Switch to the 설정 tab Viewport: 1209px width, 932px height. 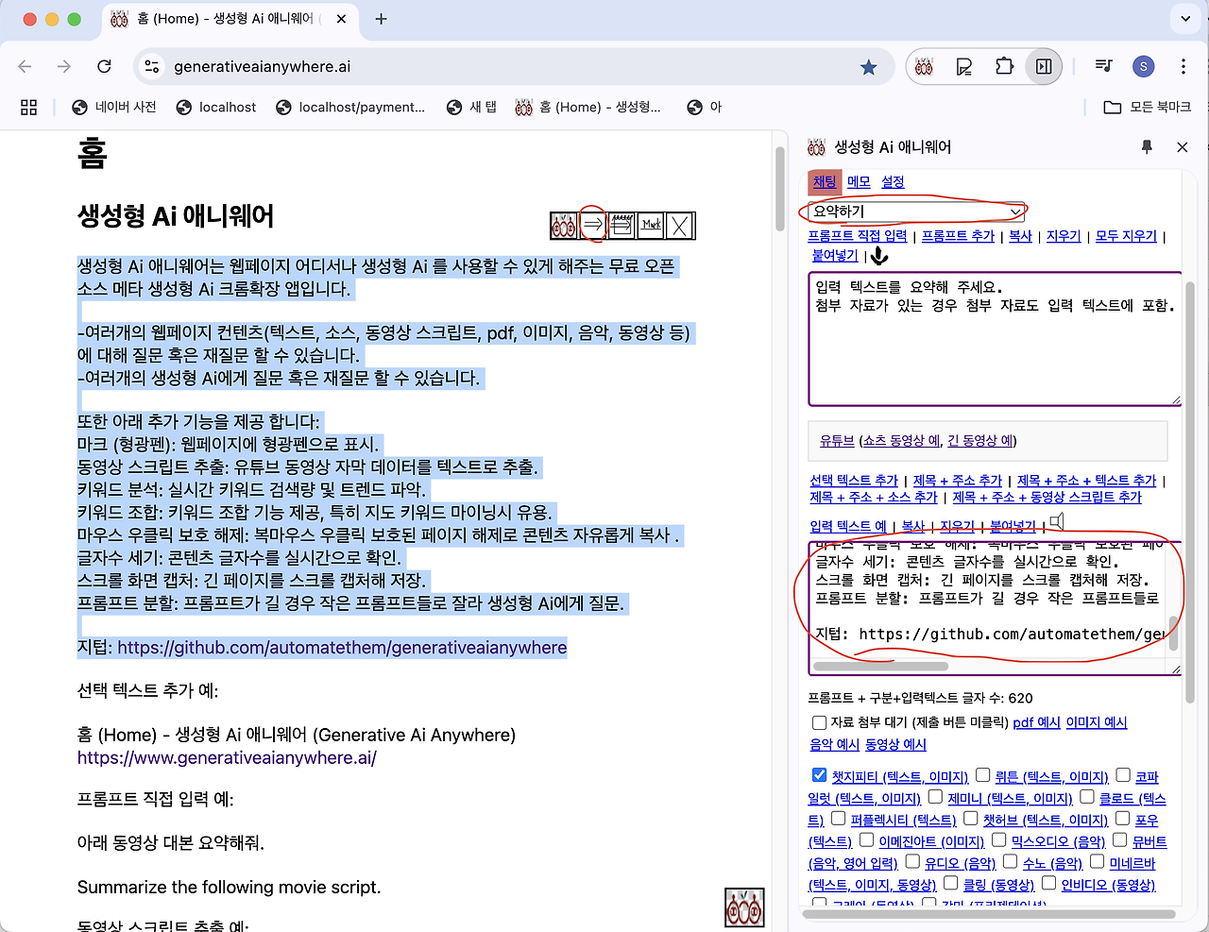pyautogui.click(x=893, y=181)
